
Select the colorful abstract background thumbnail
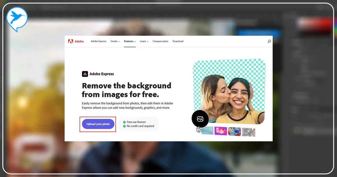[234, 131]
